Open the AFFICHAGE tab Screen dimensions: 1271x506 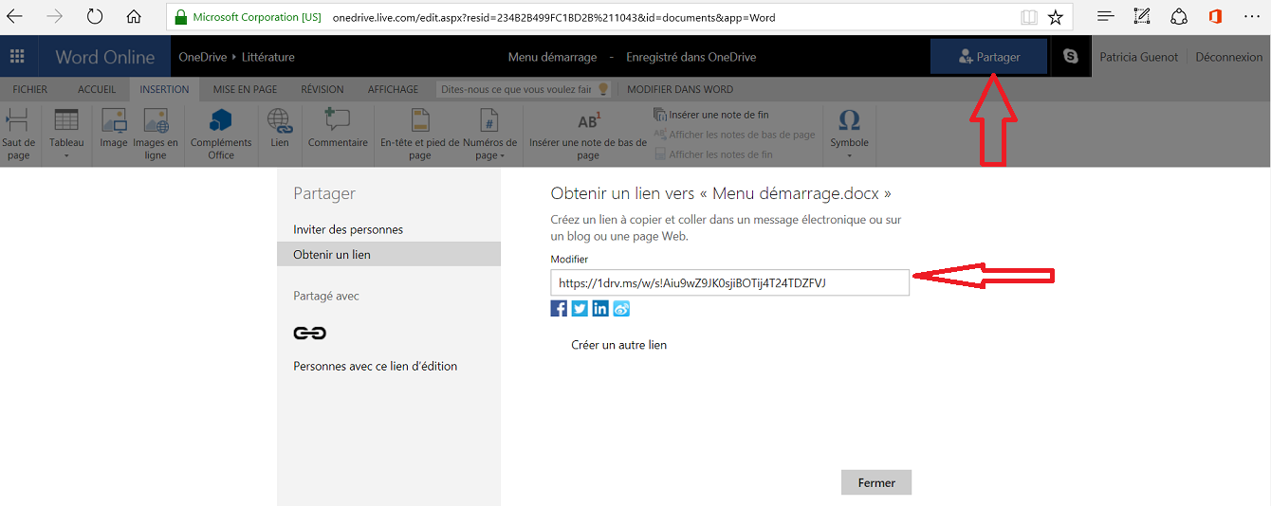393,89
